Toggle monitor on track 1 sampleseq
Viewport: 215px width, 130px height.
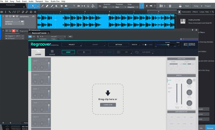[x=17, y=16]
